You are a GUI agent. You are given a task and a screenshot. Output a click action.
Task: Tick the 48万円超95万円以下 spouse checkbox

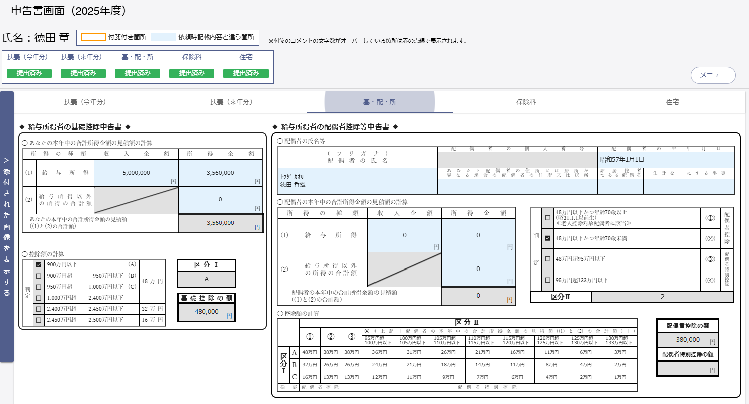[x=548, y=259]
